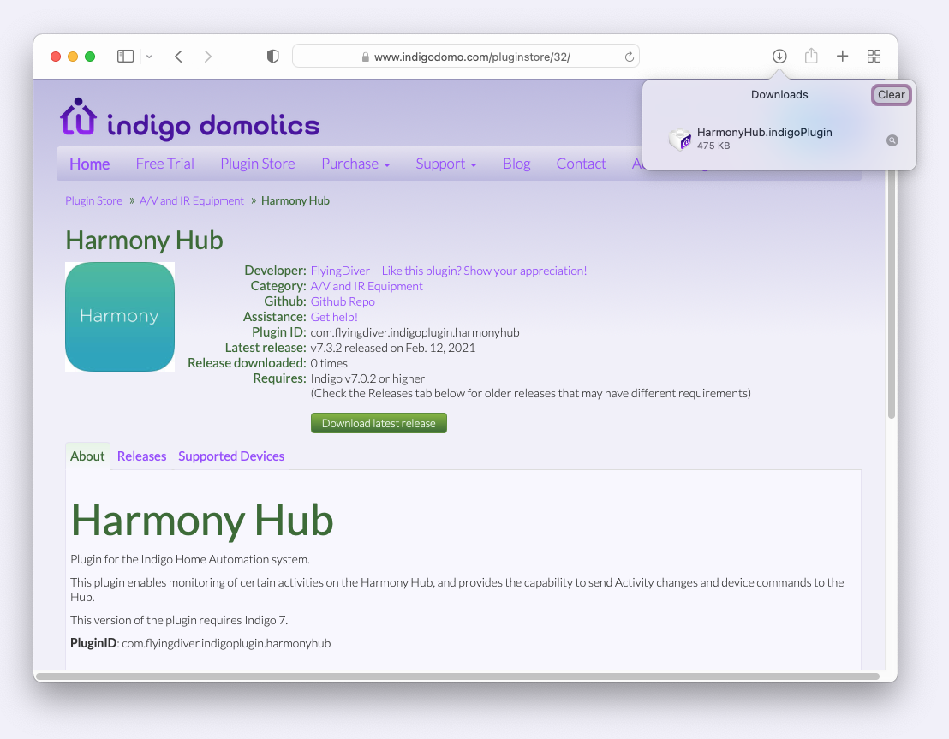
Task: Reveal HarmonyHub.indigoPlugin in Finder magnifier icon
Action: [892, 140]
